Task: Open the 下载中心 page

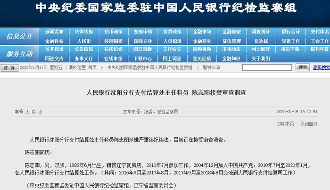Action: [143, 58]
